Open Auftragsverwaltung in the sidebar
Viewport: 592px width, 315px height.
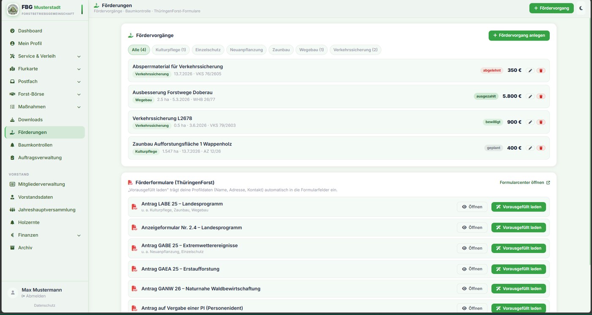(x=44, y=158)
